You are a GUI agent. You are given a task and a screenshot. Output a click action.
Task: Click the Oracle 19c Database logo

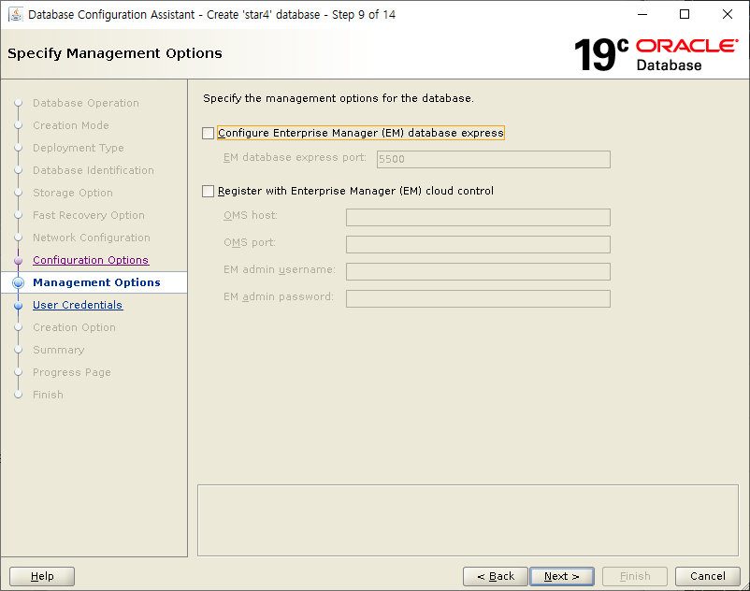pos(656,55)
